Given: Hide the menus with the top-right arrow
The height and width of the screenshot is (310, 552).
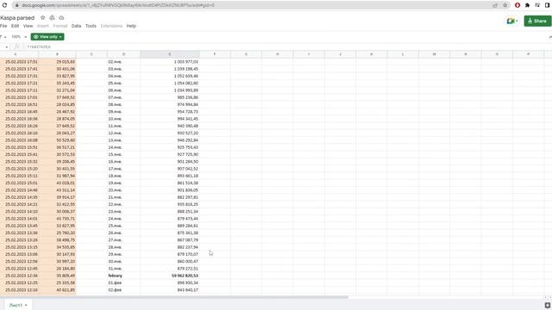Looking at the screenshot, I should (550, 37).
